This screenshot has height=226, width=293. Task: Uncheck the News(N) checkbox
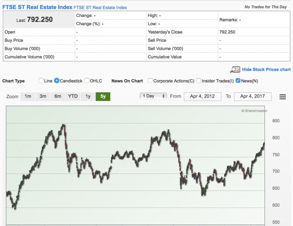[238, 80]
